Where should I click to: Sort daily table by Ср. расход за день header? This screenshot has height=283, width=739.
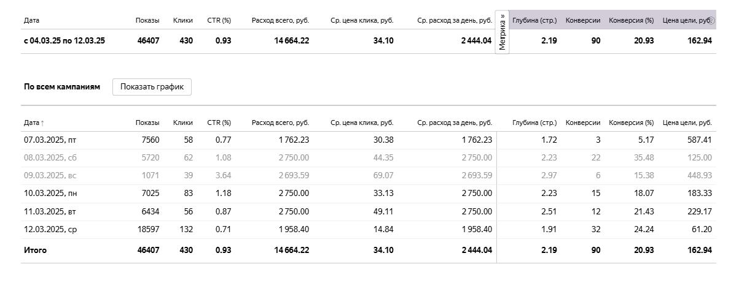tap(454, 123)
